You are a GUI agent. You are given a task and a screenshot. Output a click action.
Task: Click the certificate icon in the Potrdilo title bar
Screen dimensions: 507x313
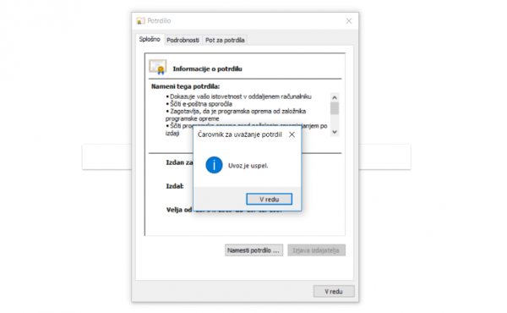(x=140, y=21)
